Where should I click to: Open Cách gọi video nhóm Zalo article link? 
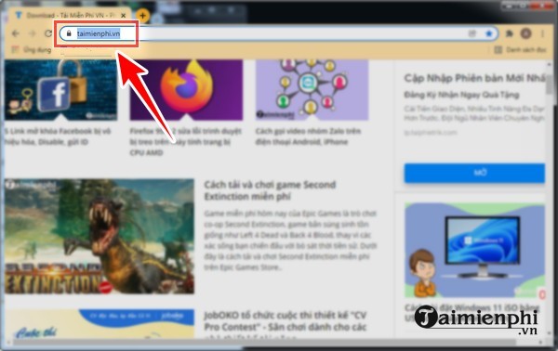pos(308,136)
